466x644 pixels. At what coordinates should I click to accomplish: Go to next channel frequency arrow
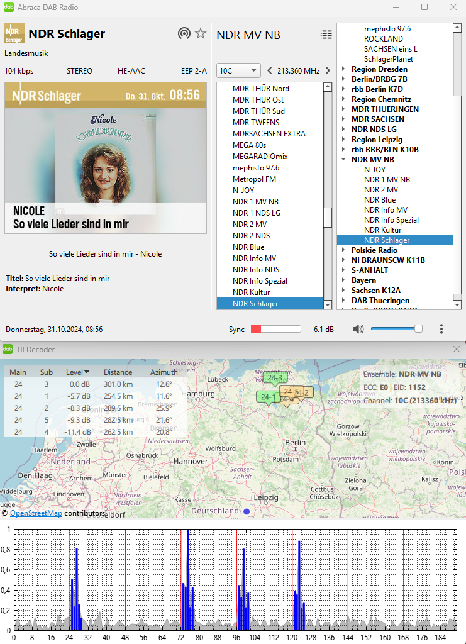[x=328, y=70]
